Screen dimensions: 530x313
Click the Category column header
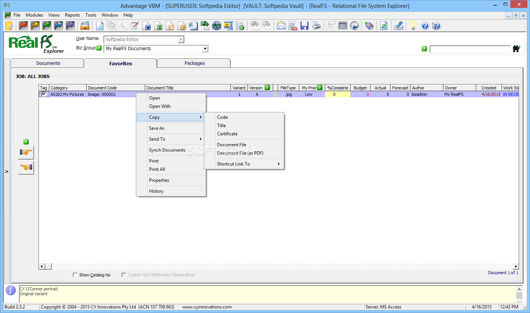tap(68, 88)
